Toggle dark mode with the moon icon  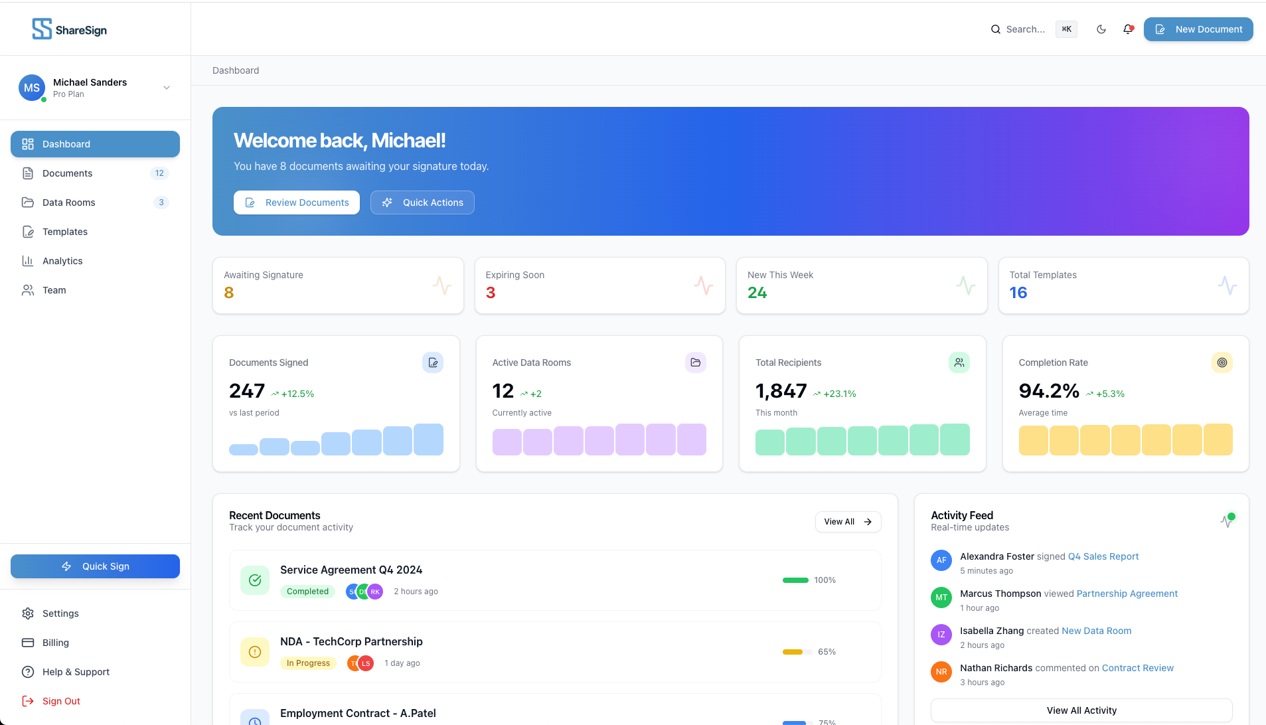tap(1101, 29)
